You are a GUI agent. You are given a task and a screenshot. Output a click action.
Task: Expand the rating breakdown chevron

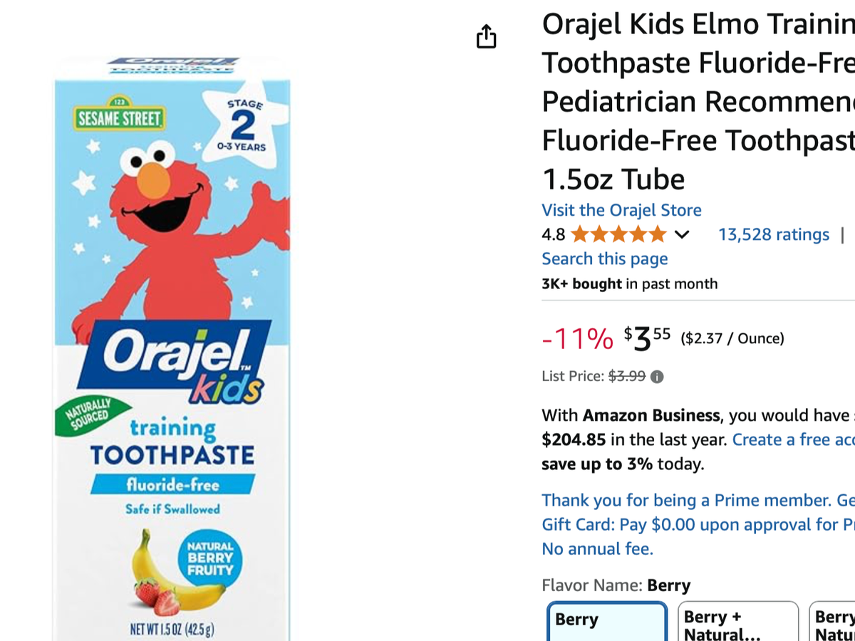click(x=682, y=234)
